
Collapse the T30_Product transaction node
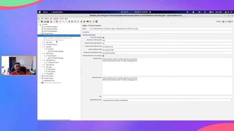(42, 53)
